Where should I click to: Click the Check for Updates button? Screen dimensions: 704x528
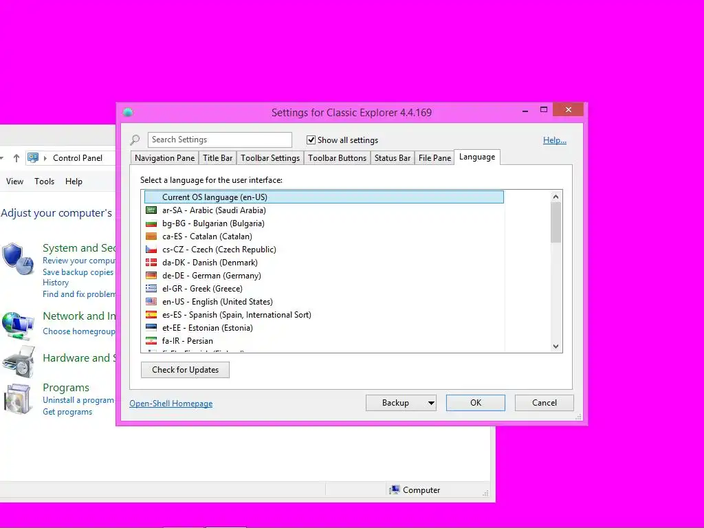coord(185,370)
